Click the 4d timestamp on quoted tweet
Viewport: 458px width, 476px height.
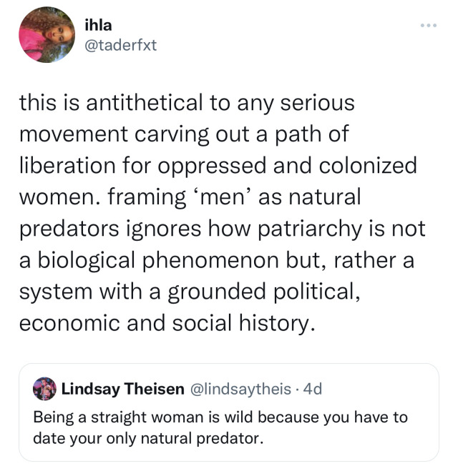313,389
